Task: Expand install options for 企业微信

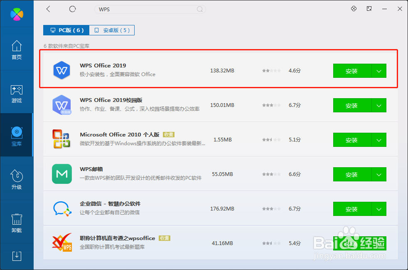Action: pos(379,209)
